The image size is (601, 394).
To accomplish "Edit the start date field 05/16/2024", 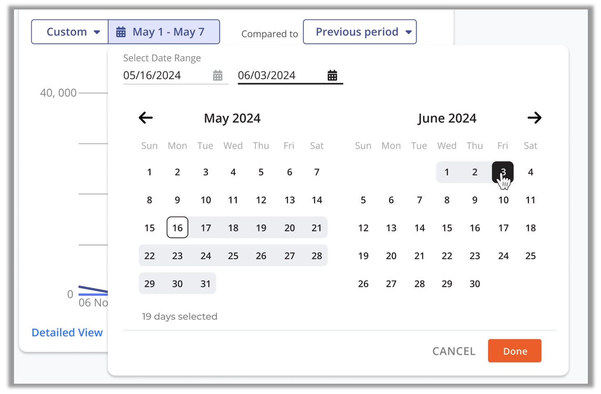I will point(165,75).
